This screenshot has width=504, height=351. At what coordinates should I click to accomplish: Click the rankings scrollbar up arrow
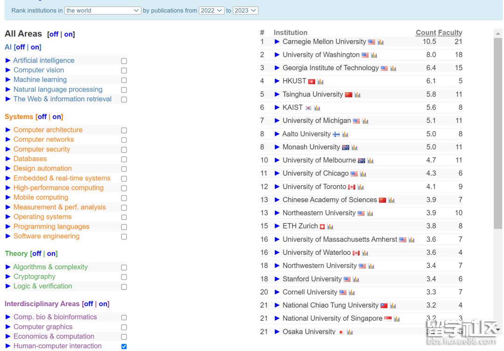pos(498,33)
